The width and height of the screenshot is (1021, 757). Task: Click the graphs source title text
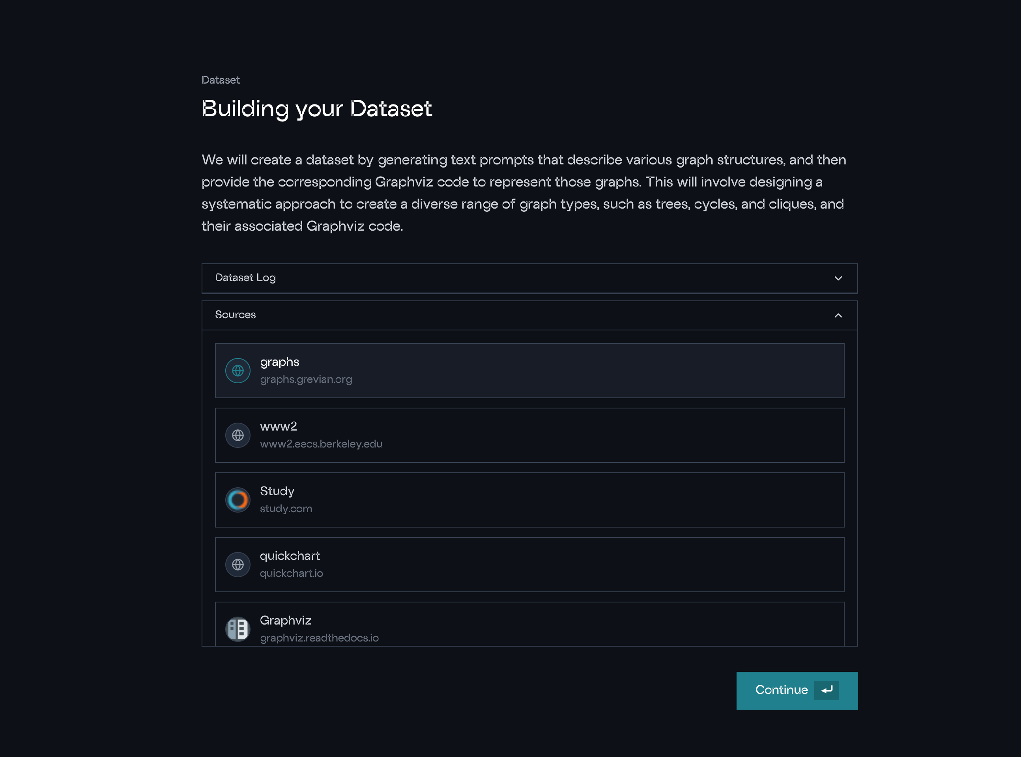coord(279,362)
